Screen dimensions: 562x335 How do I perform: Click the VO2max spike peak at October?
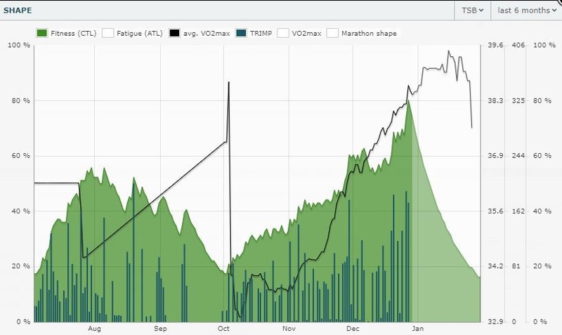click(x=229, y=83)
